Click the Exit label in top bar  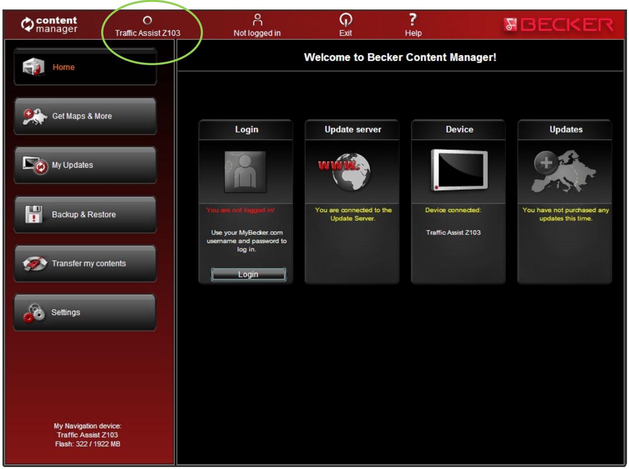345,34
